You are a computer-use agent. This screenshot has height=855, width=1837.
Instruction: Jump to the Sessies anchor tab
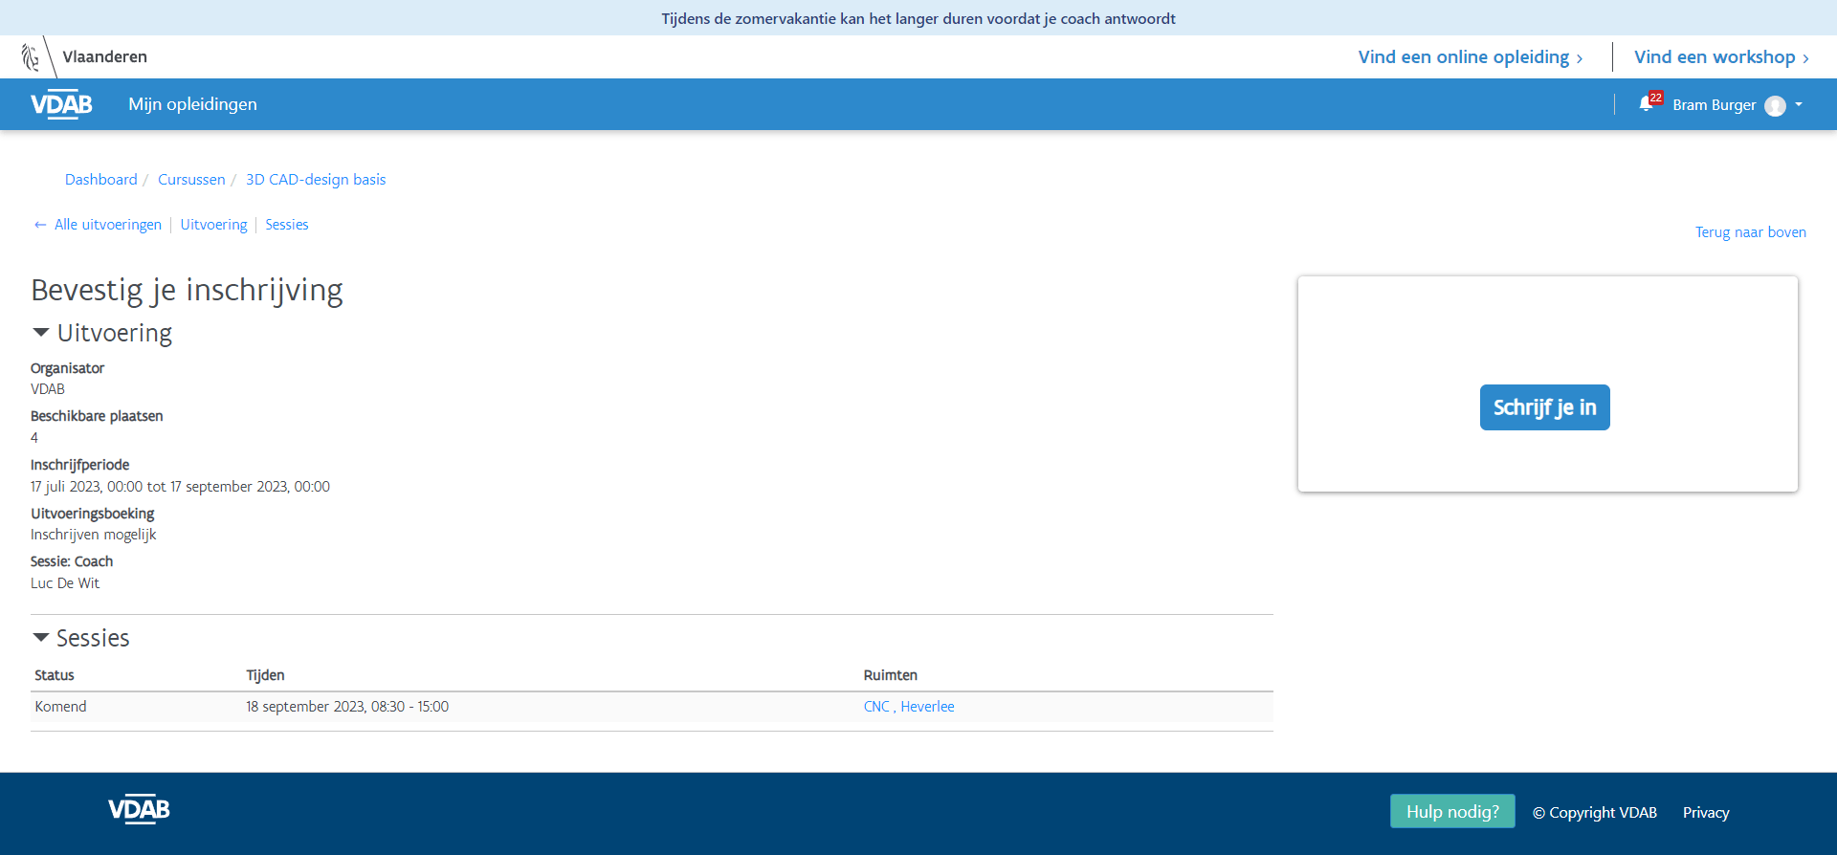(287, 225)
